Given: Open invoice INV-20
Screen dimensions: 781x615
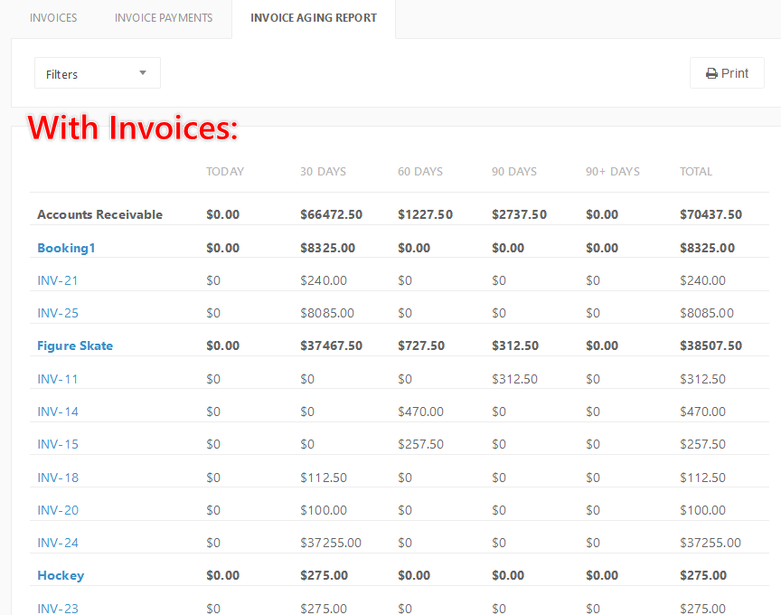Looking at the screenshot, I should [58, 510].
